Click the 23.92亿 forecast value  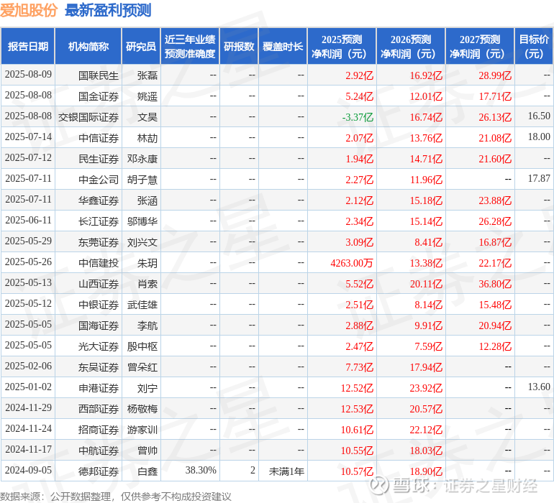pos(426,387)
